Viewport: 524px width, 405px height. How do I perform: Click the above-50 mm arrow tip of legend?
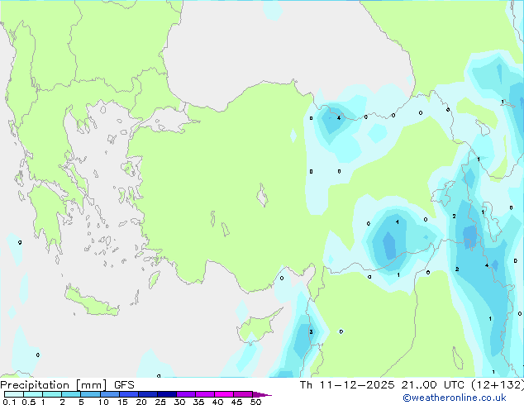coord(262,394)
